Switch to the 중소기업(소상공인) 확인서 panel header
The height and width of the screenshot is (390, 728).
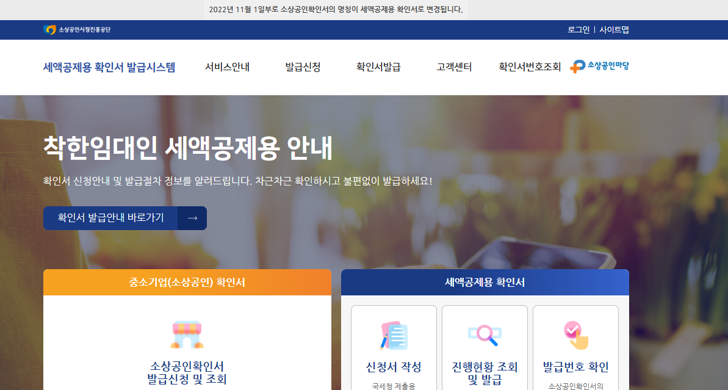pyautogui.click(x=187, y=282)
